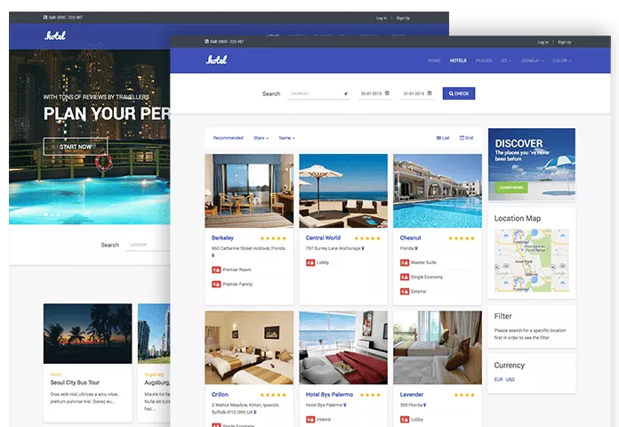Click map pin next to Lavender address
This screenshot has width=619, height=427.
[x=424, y=405]
